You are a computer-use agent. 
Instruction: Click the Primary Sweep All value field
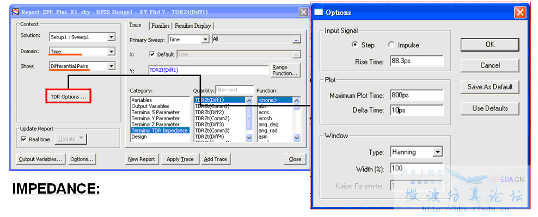[252, 39]
